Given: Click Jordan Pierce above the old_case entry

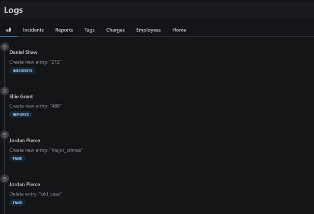Looking at the screenshot, I should pos(25,185).
